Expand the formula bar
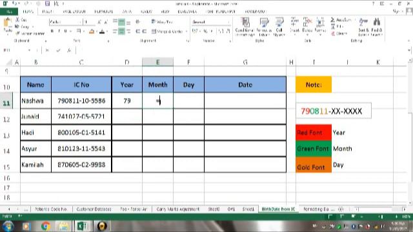The height and width of the screenshot is (232, 413). click(x=408, y=50)
